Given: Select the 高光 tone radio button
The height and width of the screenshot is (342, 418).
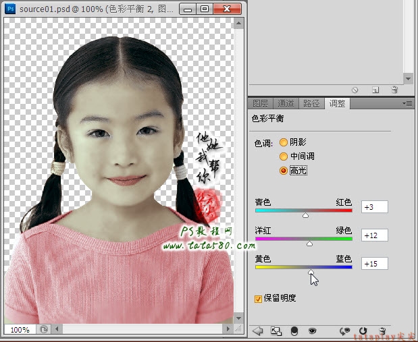Looking at the screenshot, I should click(x=284, y=171).
